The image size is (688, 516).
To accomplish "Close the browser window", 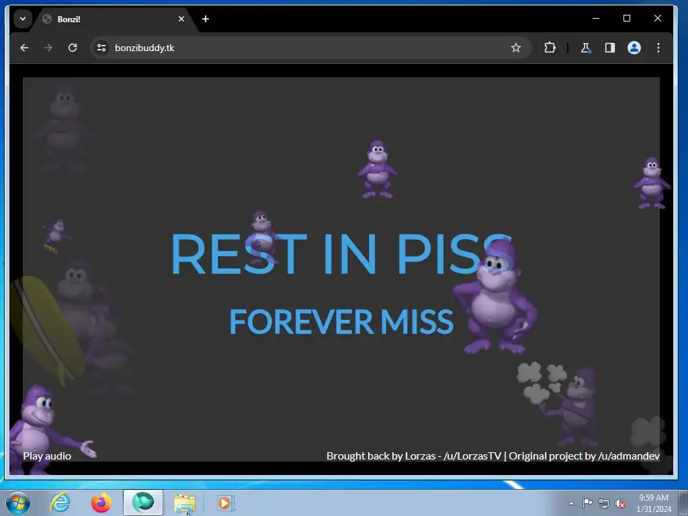I will point(657,18).
